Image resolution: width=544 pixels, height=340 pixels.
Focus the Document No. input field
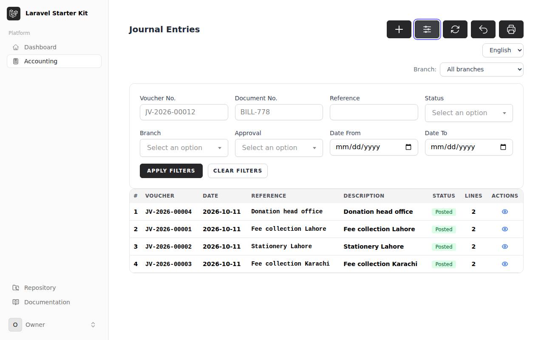tap(279, 112)
